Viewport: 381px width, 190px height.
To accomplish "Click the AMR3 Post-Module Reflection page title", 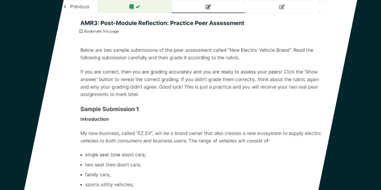I will tap(162, 23).
